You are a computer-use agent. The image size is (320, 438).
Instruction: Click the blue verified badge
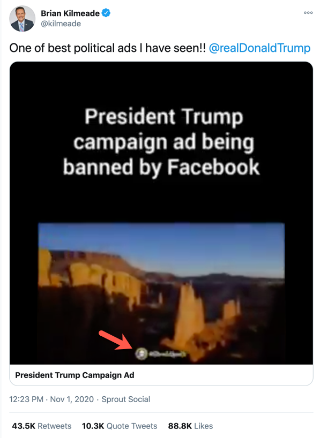[106, 13]
